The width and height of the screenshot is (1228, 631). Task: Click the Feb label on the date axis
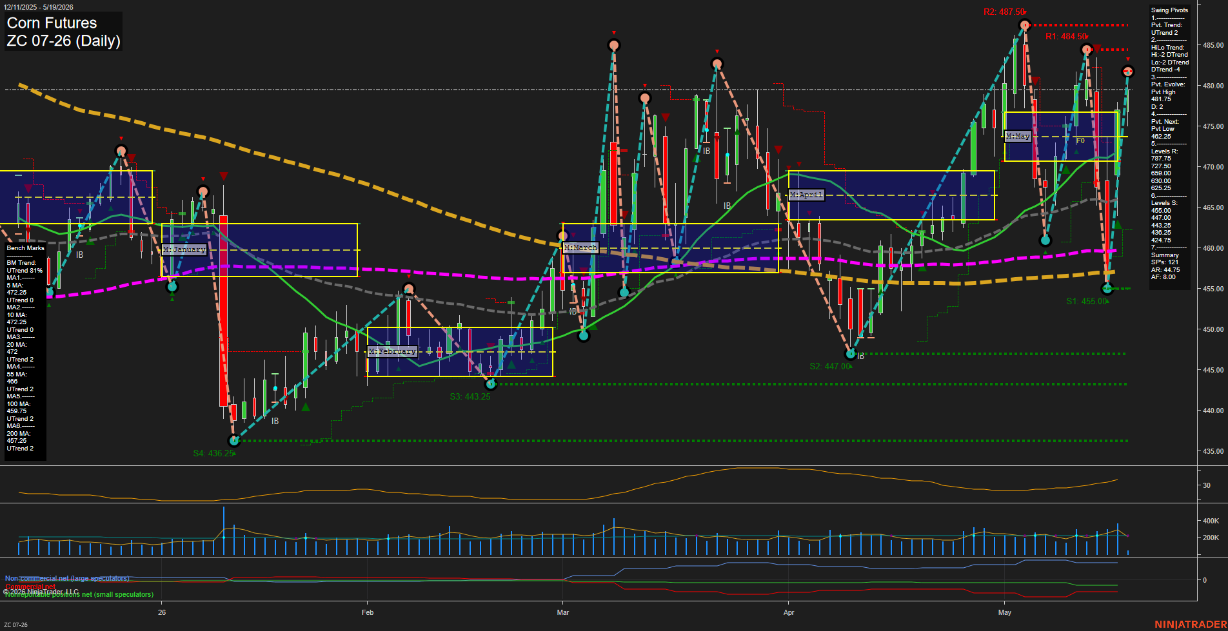tap(368, 612)
